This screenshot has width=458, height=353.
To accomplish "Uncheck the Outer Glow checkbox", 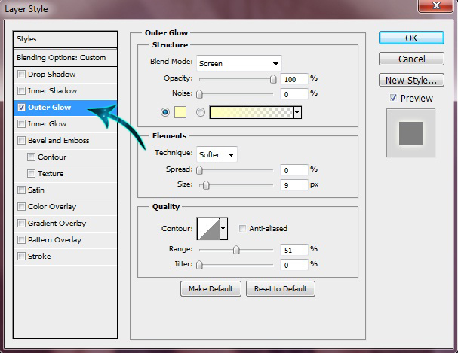I will point(21,107).
